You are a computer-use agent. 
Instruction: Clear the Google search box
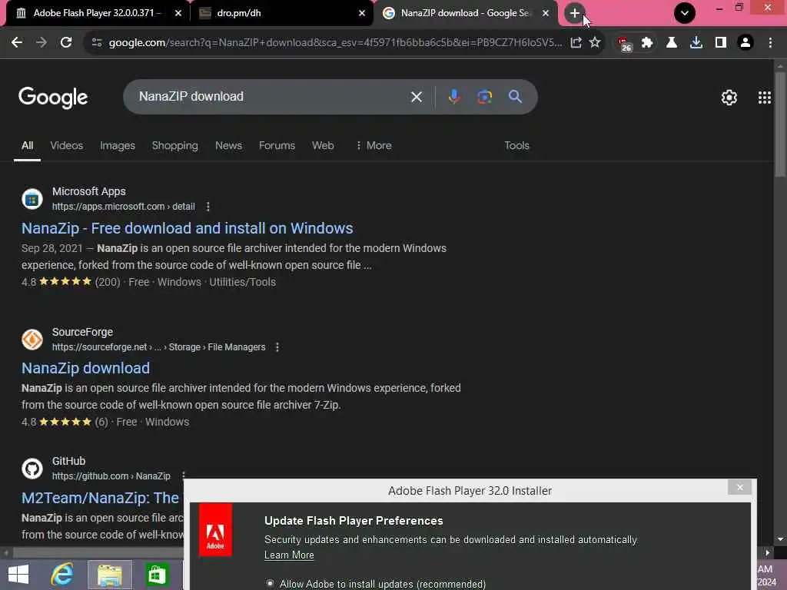tap(416, 97)
